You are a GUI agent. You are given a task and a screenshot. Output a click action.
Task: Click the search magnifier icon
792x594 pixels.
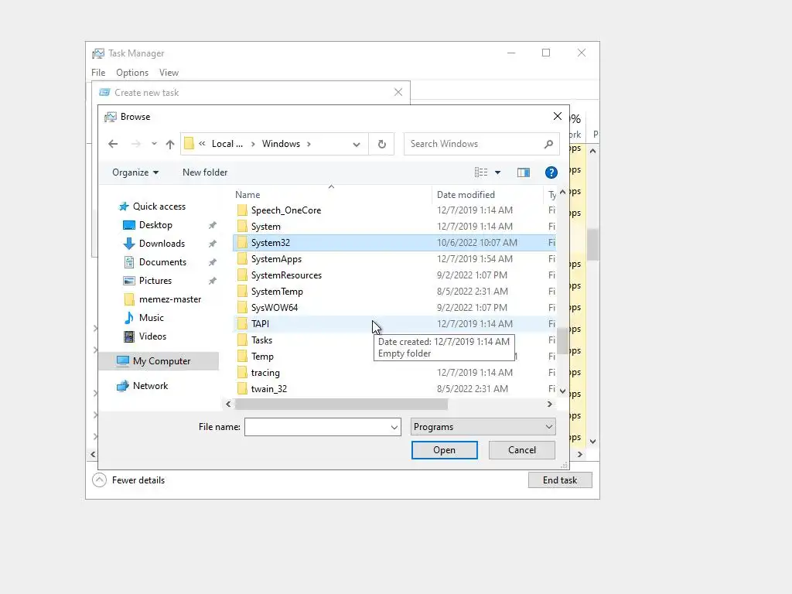click(x=548, y=144)
